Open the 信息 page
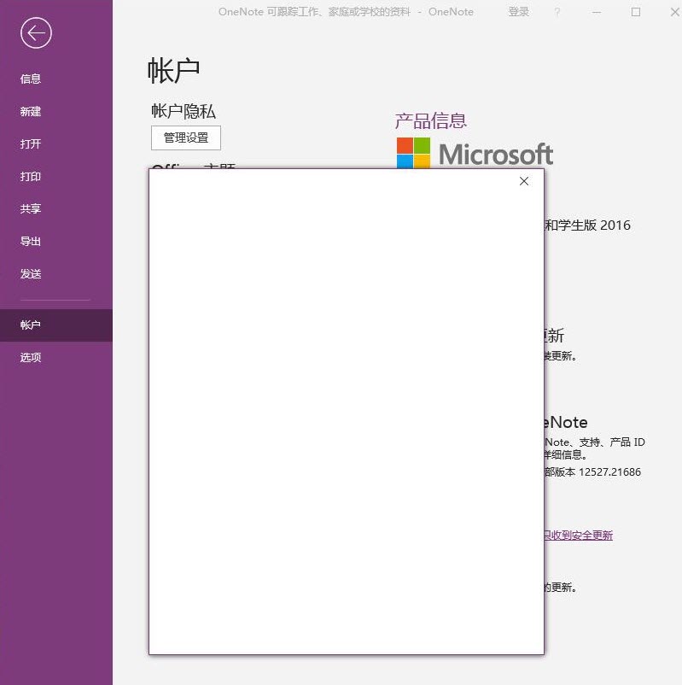 [31, 79]
